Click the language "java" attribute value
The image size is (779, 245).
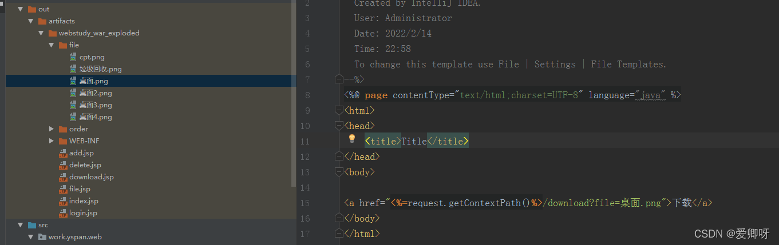click(650, 95)
